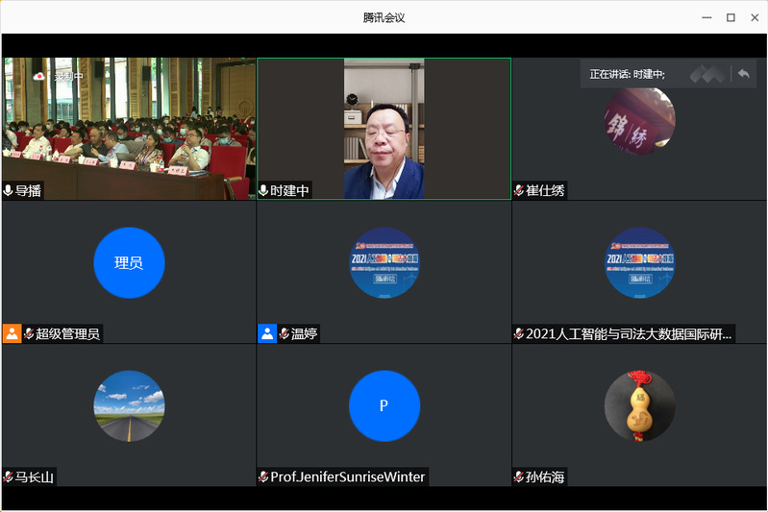Click the blue co-host badge beside 温婷
Image resolution: width=768 pixels, height=512 pixels.
coord(267,333)
